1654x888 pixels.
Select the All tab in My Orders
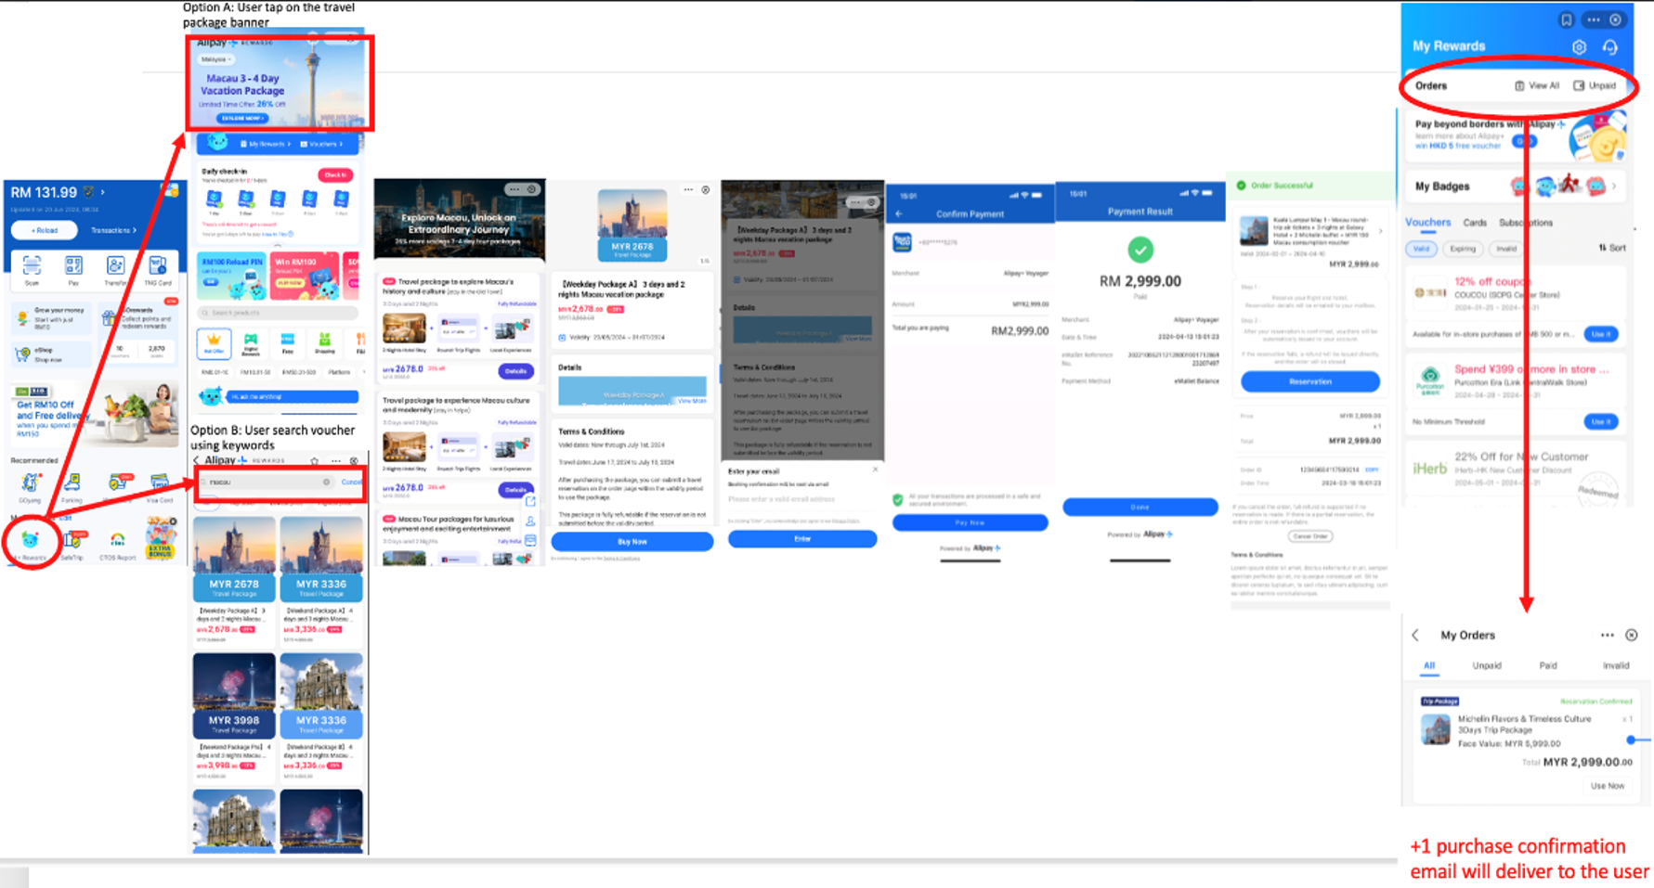click(x=1429, y=665)
